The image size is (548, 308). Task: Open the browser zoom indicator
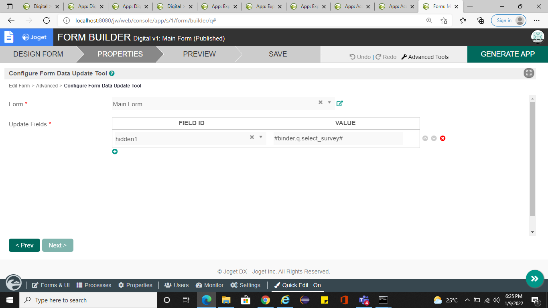[429, 20]
